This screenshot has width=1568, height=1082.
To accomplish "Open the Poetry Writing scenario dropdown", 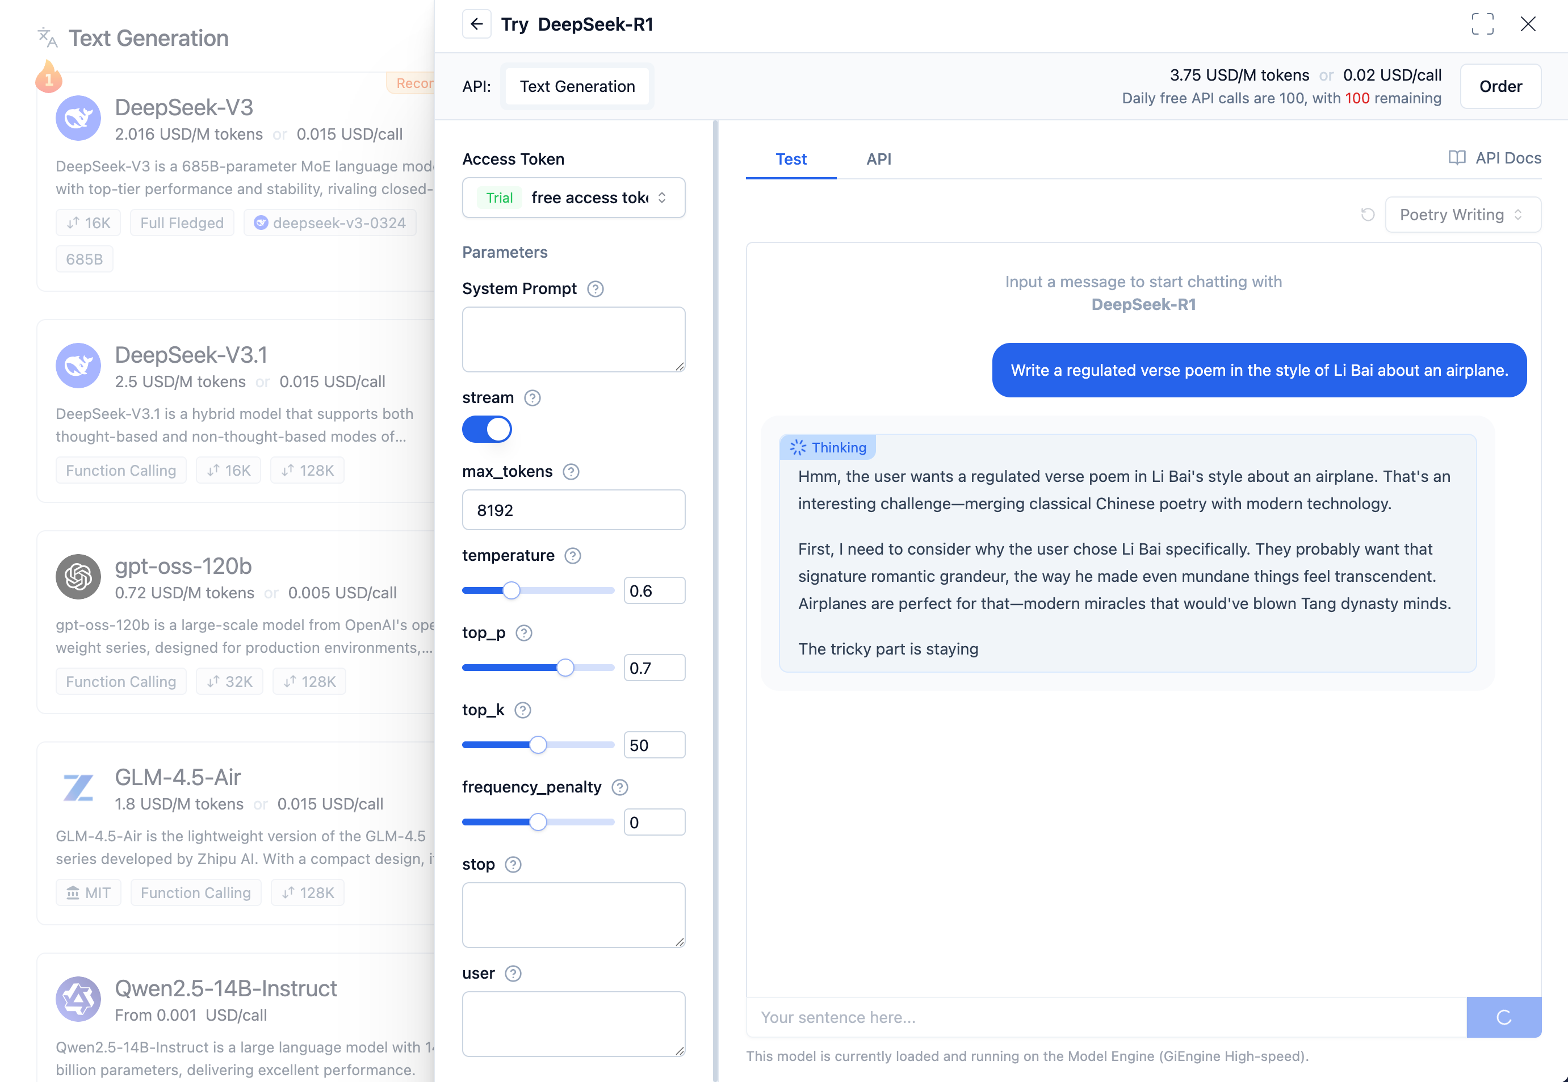I will (1462, 214).
